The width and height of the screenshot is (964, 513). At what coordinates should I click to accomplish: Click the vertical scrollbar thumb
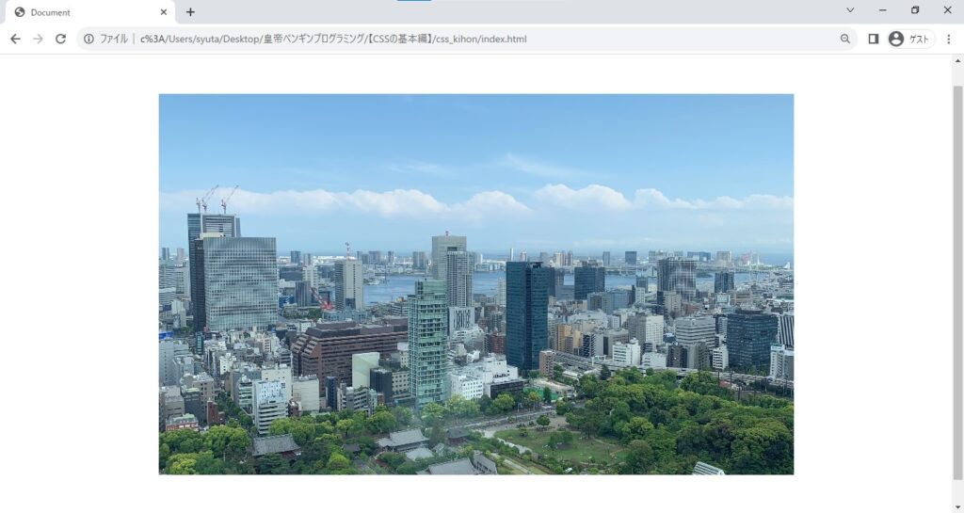[x=957, y=282]
